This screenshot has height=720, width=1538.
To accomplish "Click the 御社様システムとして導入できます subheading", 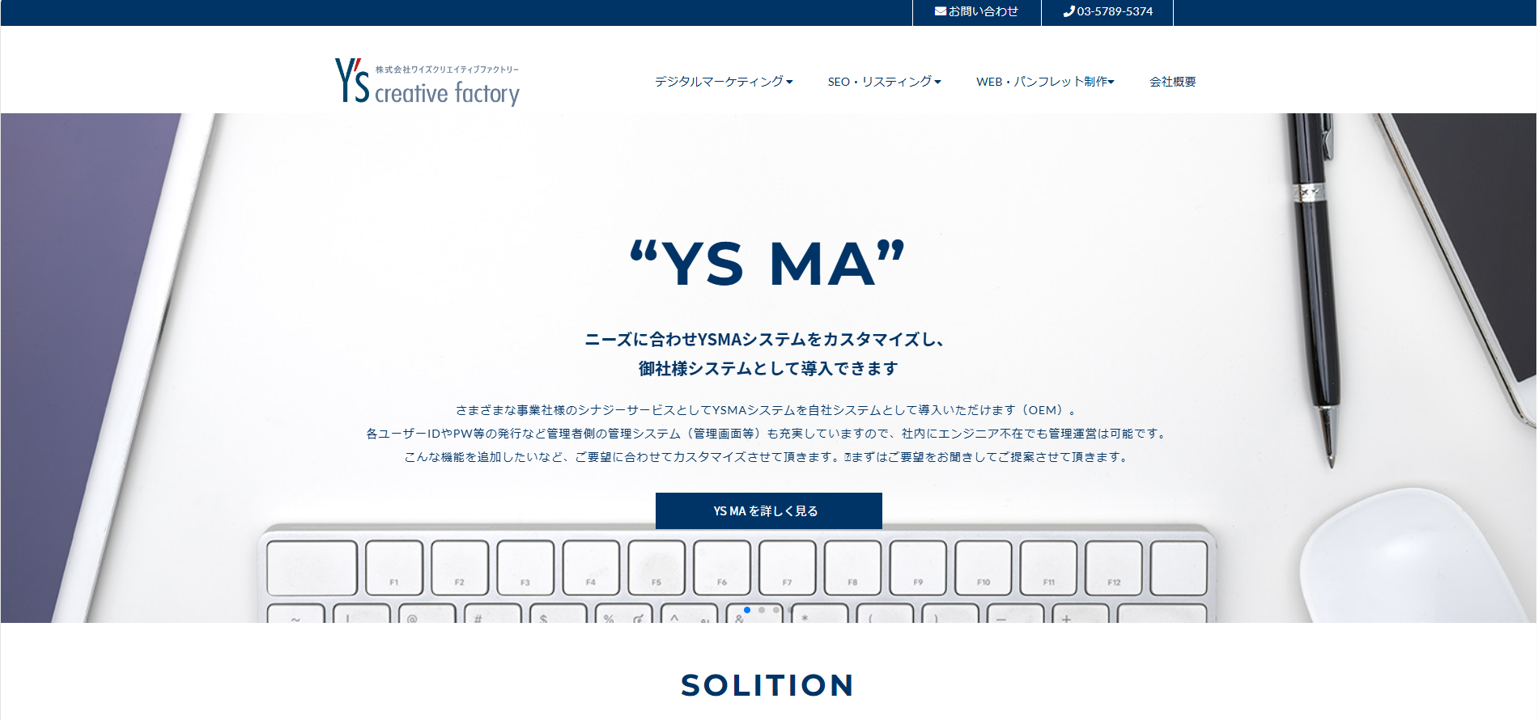I will point(768,369).
